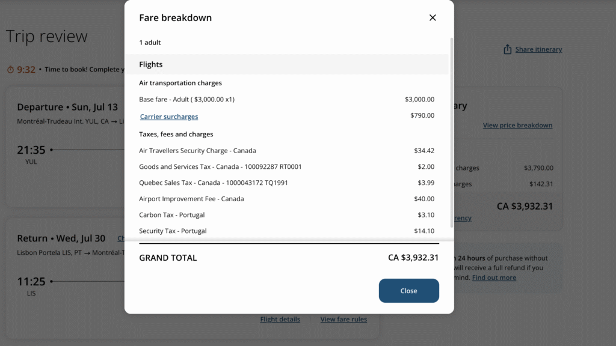
Task: Open View price breakdown link
Action: coord(517,126)
